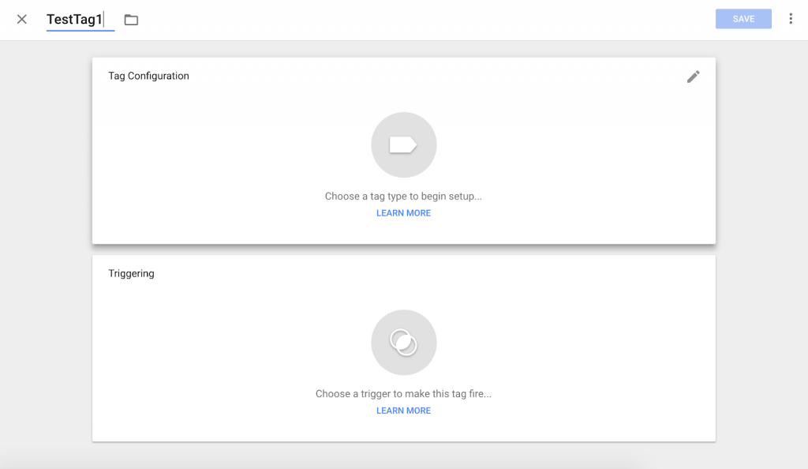808x469 pixels.
Task: Select the Tag Configuration heading
Action: (x=148, y=76)
